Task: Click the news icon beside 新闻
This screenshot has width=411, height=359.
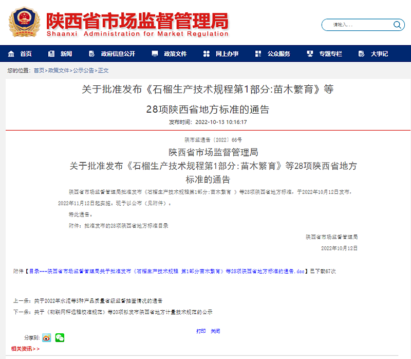Action: (x=51, y=54)
